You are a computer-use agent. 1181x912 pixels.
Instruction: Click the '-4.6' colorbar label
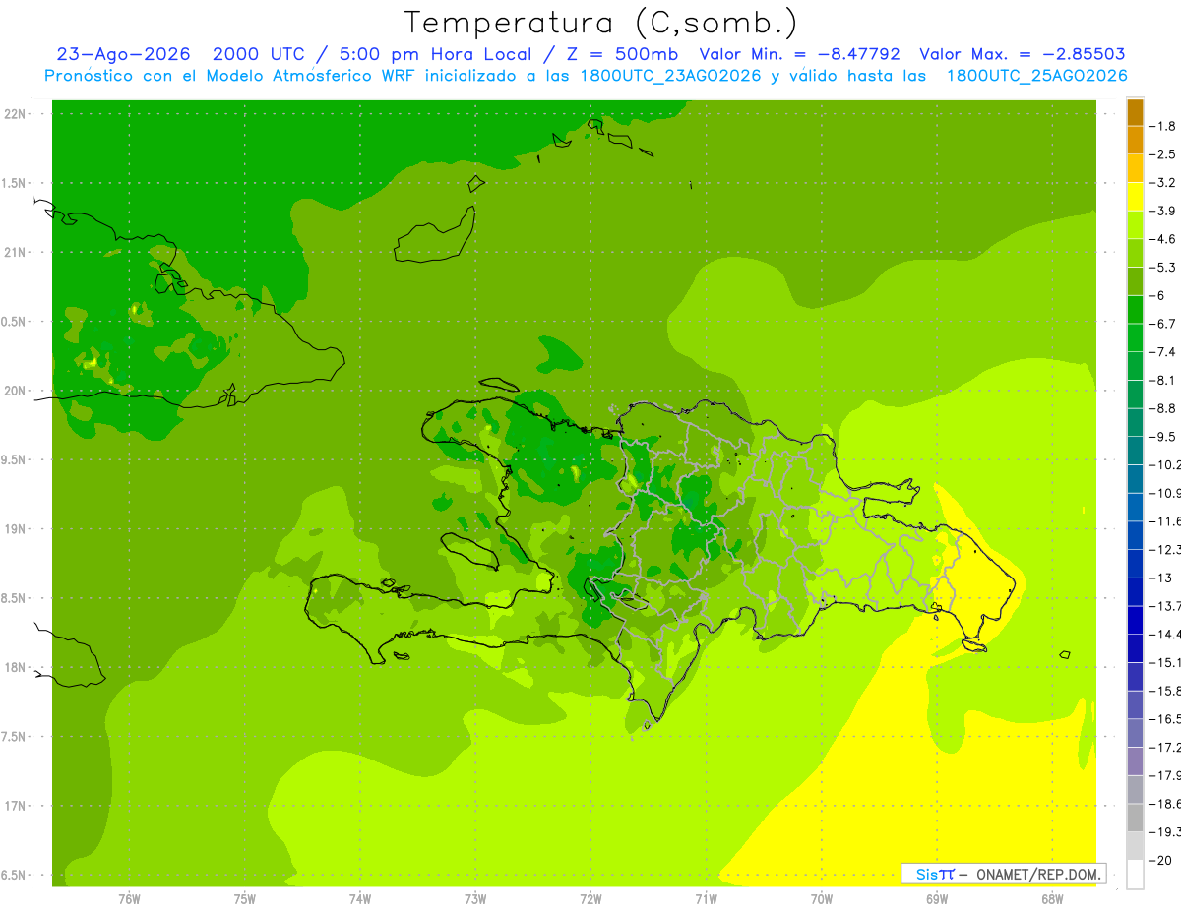pos(1163,239)
